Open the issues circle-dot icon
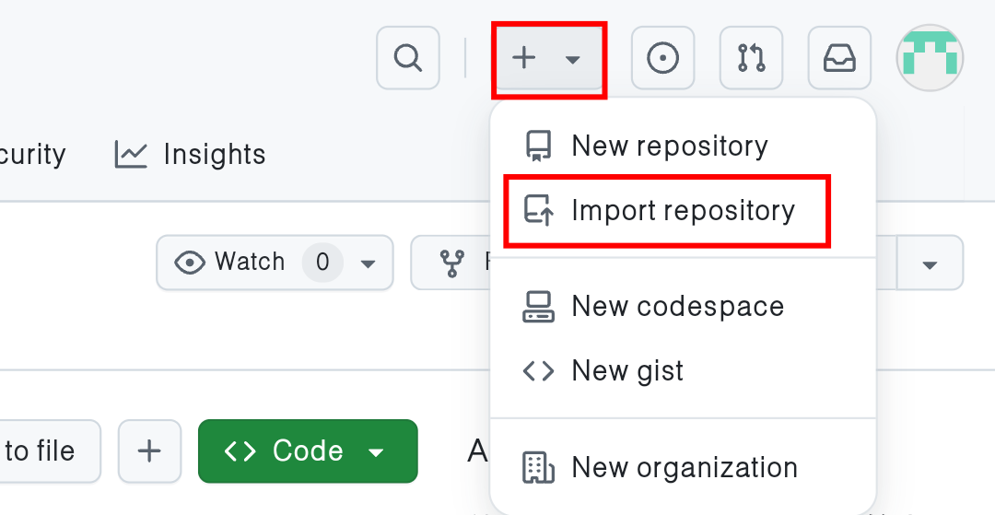This screenshot has height=515, width=995. (x=662, y=58)
